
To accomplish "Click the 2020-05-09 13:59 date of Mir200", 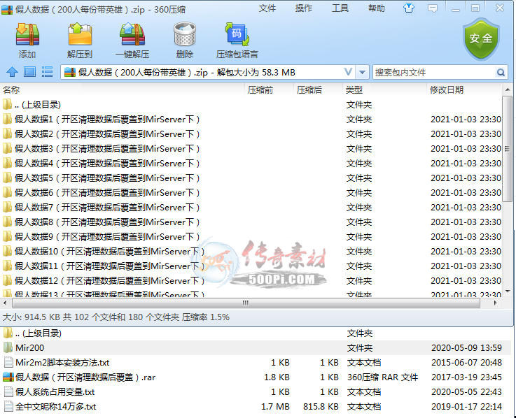I will pos(466,347).
